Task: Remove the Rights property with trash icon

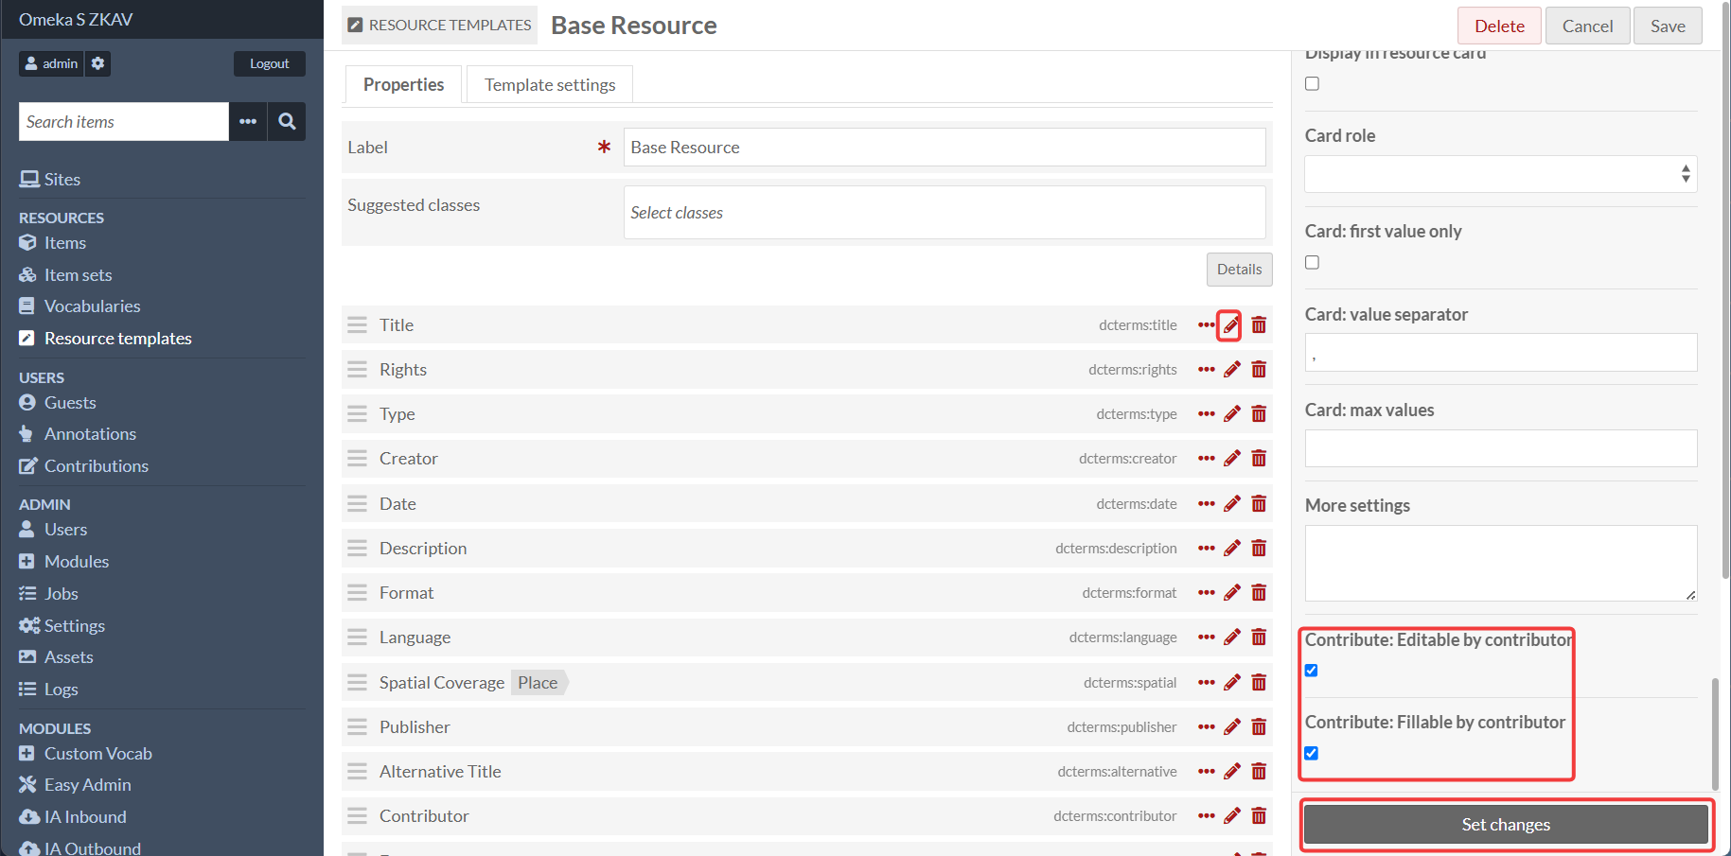Action: [x=1259, y=370]
